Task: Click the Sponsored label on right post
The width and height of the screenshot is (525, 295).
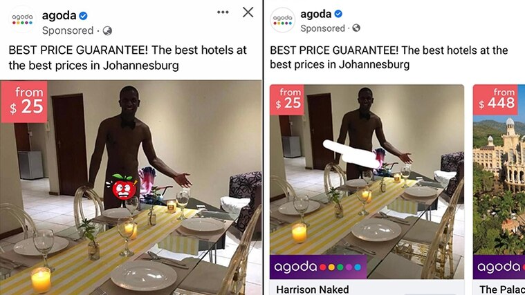Action: coord(322,28)
